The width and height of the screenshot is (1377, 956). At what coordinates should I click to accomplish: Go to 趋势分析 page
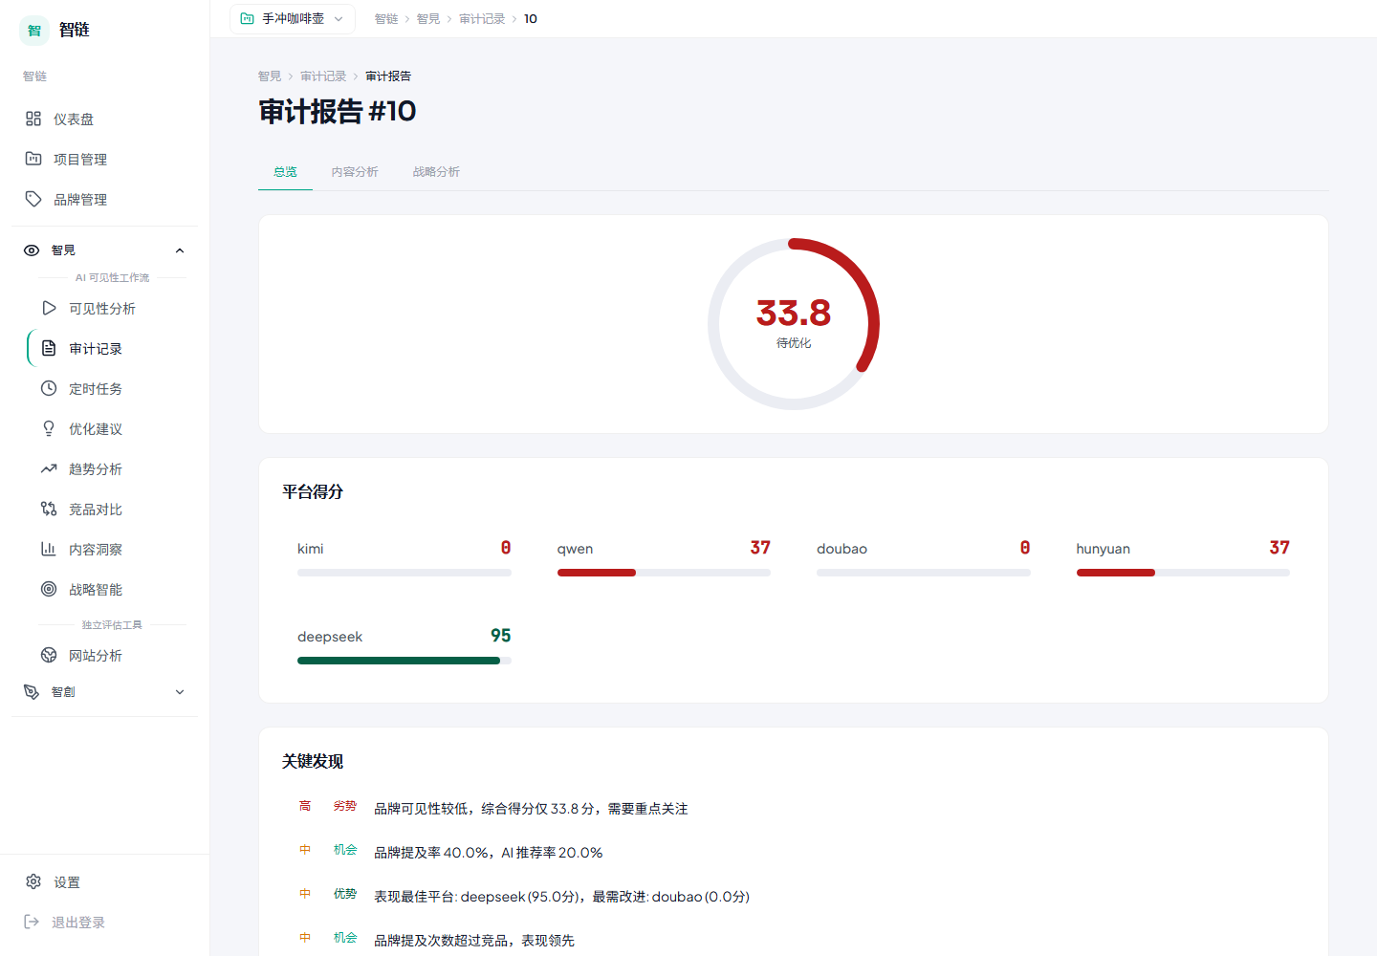113,468
